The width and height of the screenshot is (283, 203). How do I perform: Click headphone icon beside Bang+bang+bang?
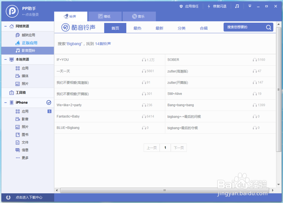(255, 105)
